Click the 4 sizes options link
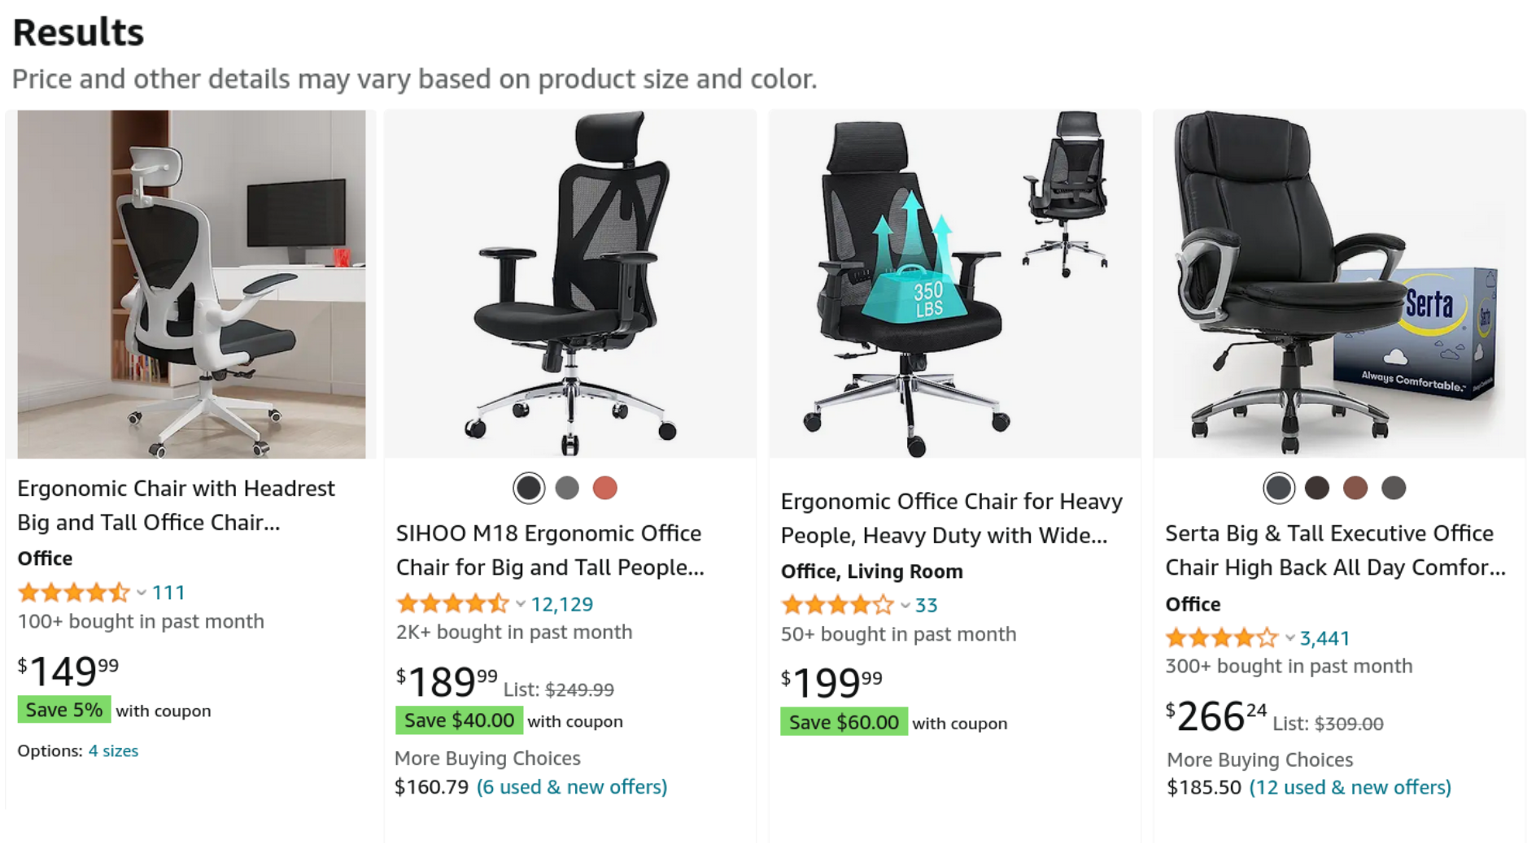Screen dimensions: 1536x848 click(113, 750)
